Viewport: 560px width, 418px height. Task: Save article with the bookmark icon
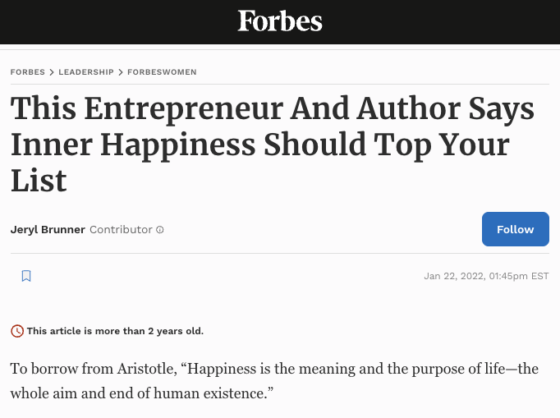26,276
